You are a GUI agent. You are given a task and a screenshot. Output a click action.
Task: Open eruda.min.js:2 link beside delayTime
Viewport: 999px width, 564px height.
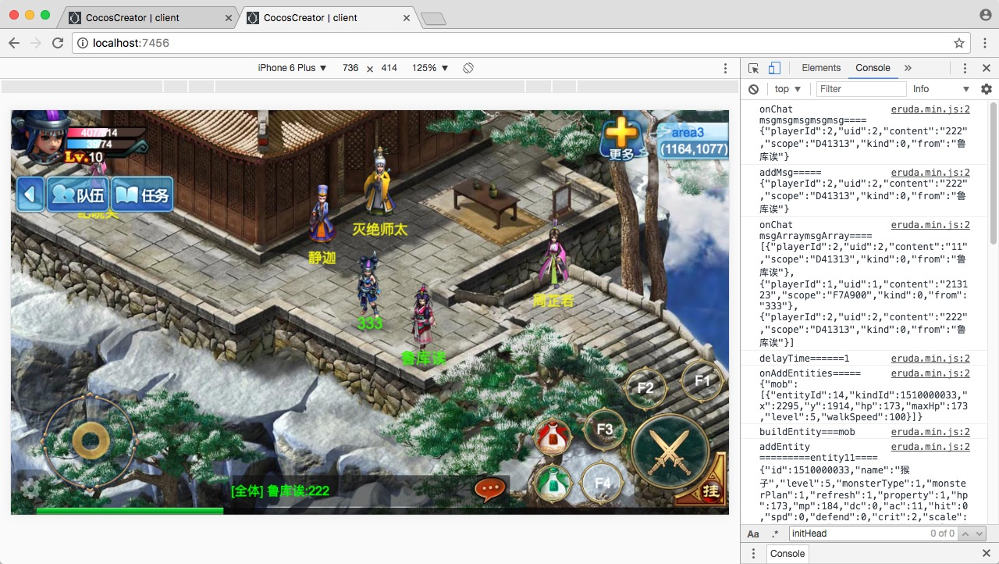coord(930,359)
